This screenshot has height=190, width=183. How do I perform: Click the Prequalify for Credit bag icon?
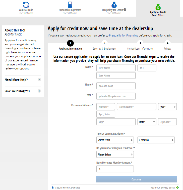pyautogui.click(x=114, y=5)
